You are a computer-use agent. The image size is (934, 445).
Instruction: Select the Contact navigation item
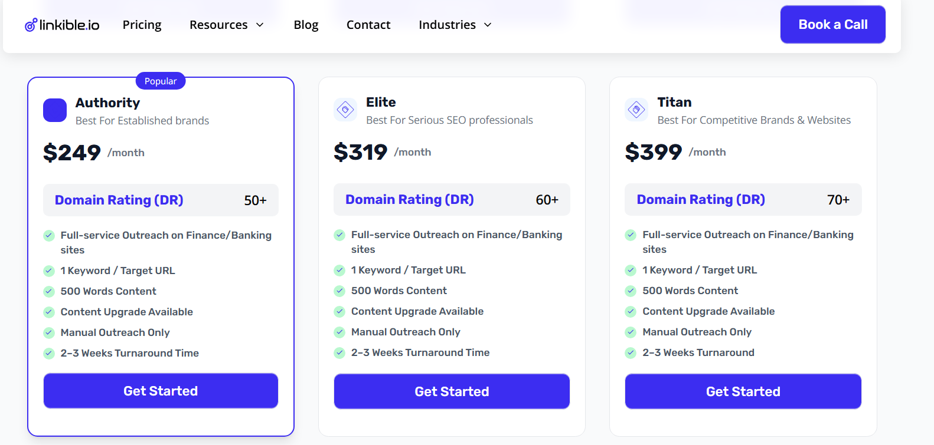368,25
